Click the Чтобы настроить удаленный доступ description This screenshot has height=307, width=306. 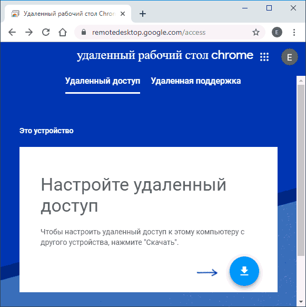click(142, 237)
